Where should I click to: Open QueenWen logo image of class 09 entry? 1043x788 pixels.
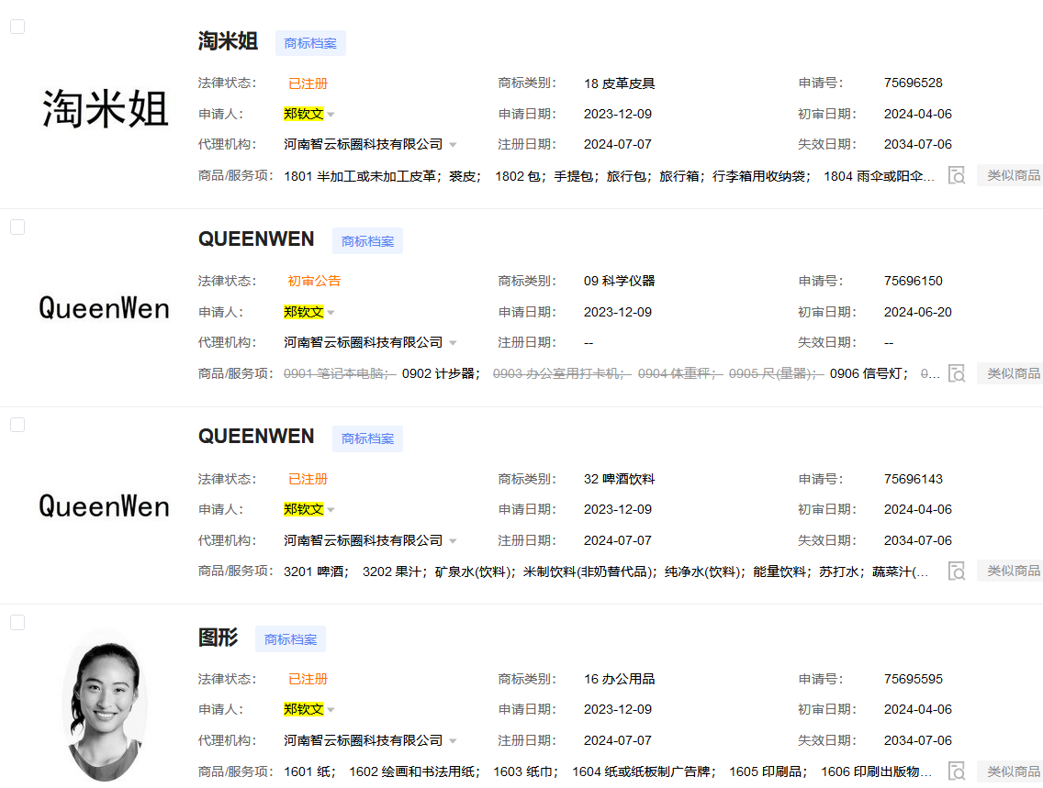pos(105,308)
